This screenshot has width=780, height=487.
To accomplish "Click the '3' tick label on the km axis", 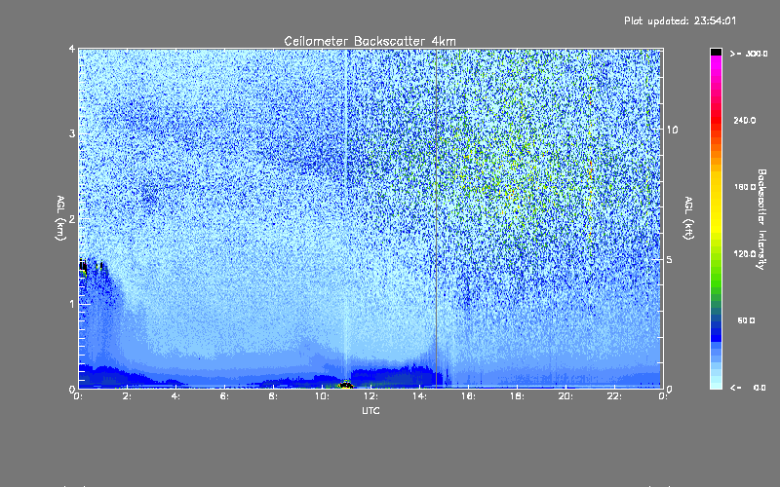I will tap(72, 133).
